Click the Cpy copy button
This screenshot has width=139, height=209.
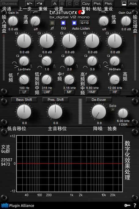click(x=86, y=4)
